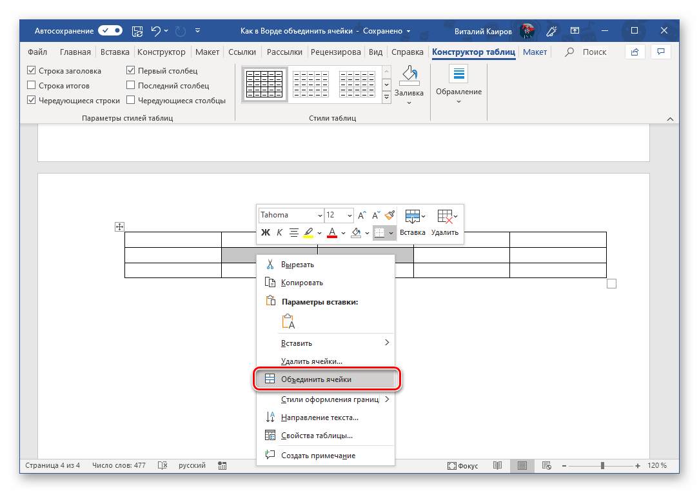Check Последний столбец checkbox
Viewport: 699px width, 493px height.
131,85
